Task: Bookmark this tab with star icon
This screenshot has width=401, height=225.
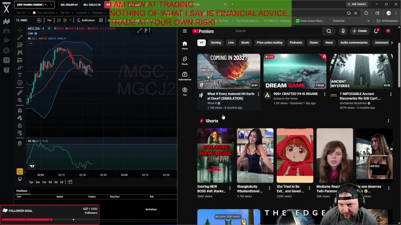Action: pos(356,13)
